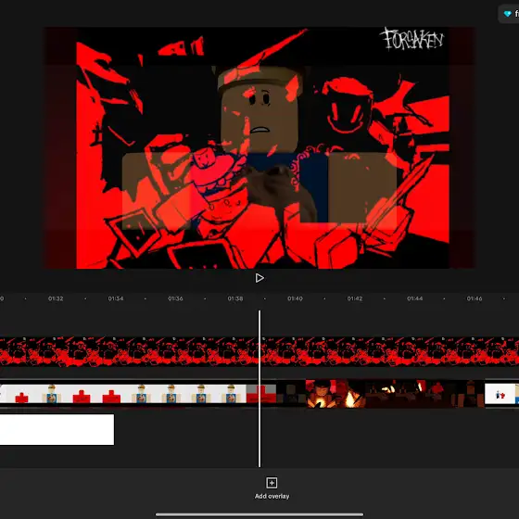The height and width of the screenshot is (519, 519).
Task: Select the white-background Roblox character clip
Action: click(x=122, y=394)
